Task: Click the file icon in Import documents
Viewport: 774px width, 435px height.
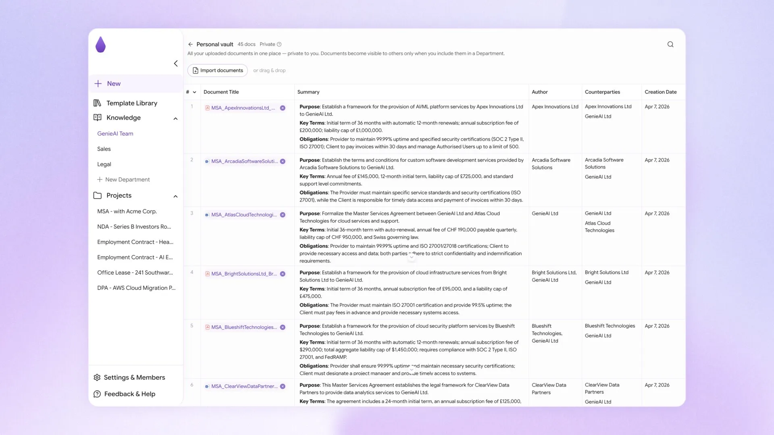Action: (195, 70)
